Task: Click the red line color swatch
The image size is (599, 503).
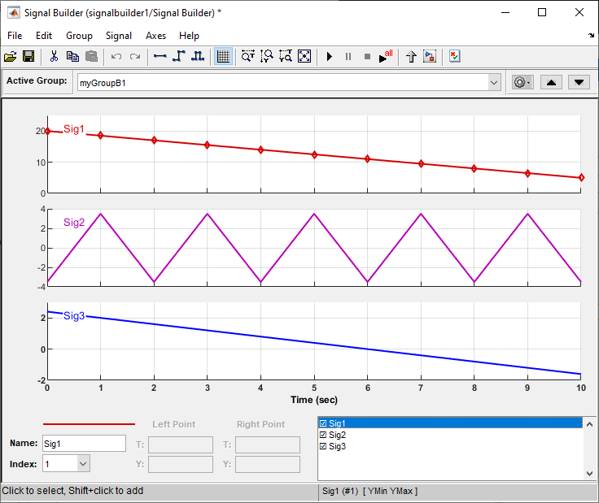Action: point(89,423)
